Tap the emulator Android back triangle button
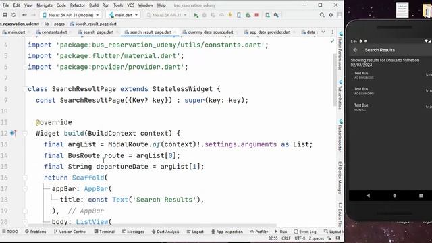The height and width of the screenshot is (243, 432). pos(369,196)
